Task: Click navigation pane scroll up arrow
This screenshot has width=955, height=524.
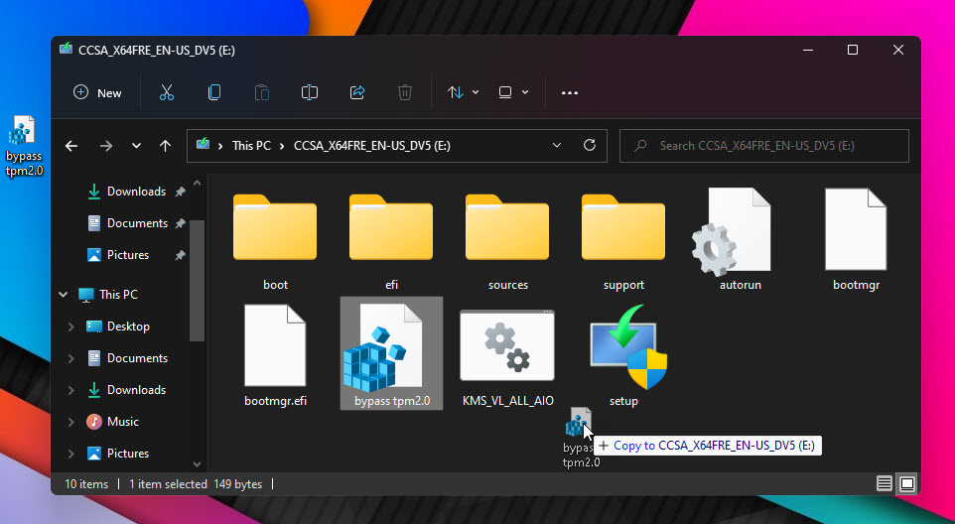Action: point(197,183)
